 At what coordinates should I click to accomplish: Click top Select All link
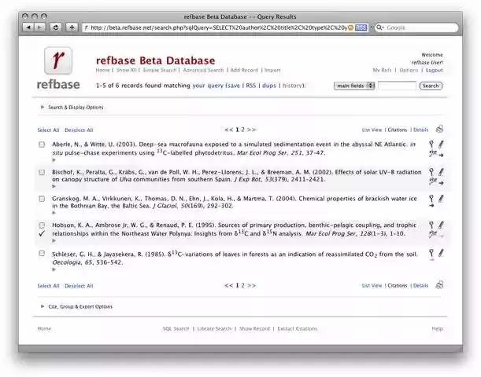[x=48, y=130]
